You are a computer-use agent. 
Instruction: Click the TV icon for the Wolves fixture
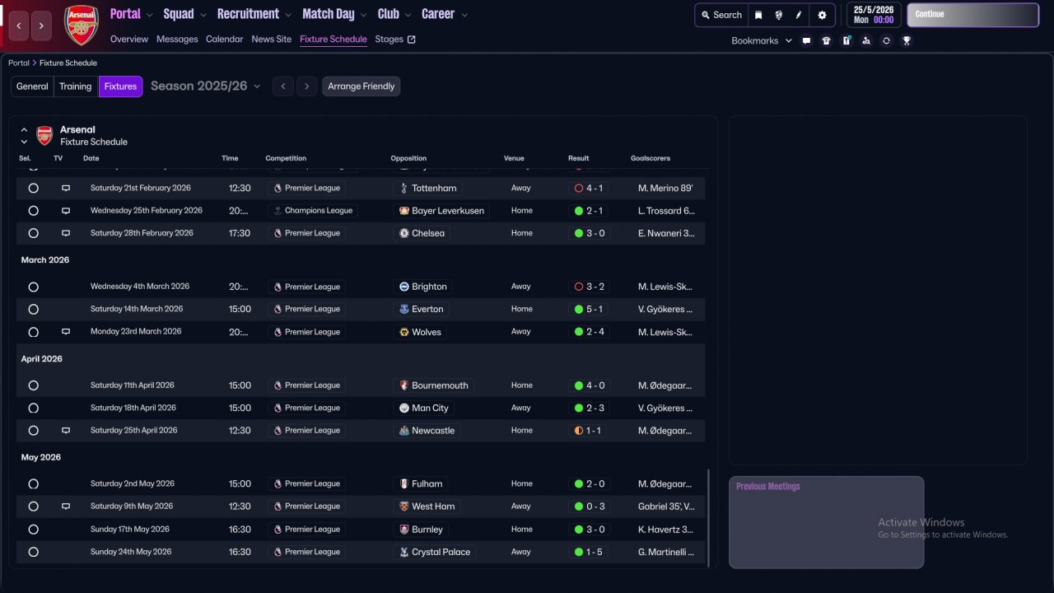point(66,332)
